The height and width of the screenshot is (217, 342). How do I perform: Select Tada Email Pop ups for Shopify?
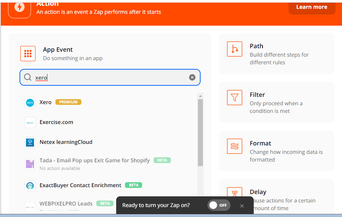94,160
